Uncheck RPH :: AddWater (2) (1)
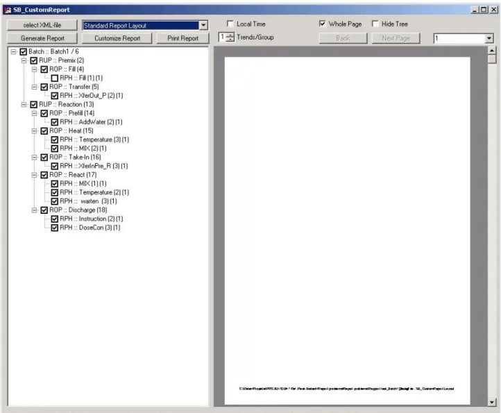The image size is (501, 413). pyautogui.click(x=55, y=122)
